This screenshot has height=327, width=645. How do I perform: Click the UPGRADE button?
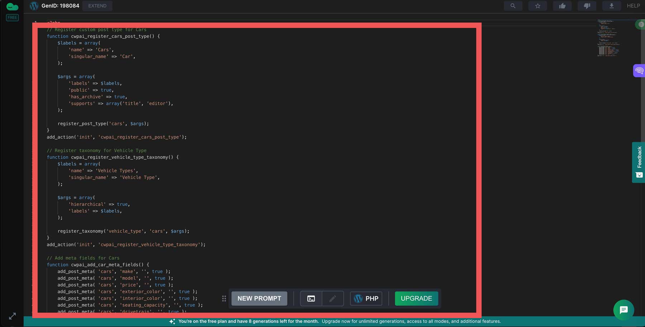pos(416,298)
